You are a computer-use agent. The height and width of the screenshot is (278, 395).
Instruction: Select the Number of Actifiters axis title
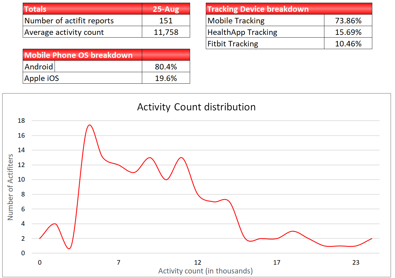tap(10, 187)
